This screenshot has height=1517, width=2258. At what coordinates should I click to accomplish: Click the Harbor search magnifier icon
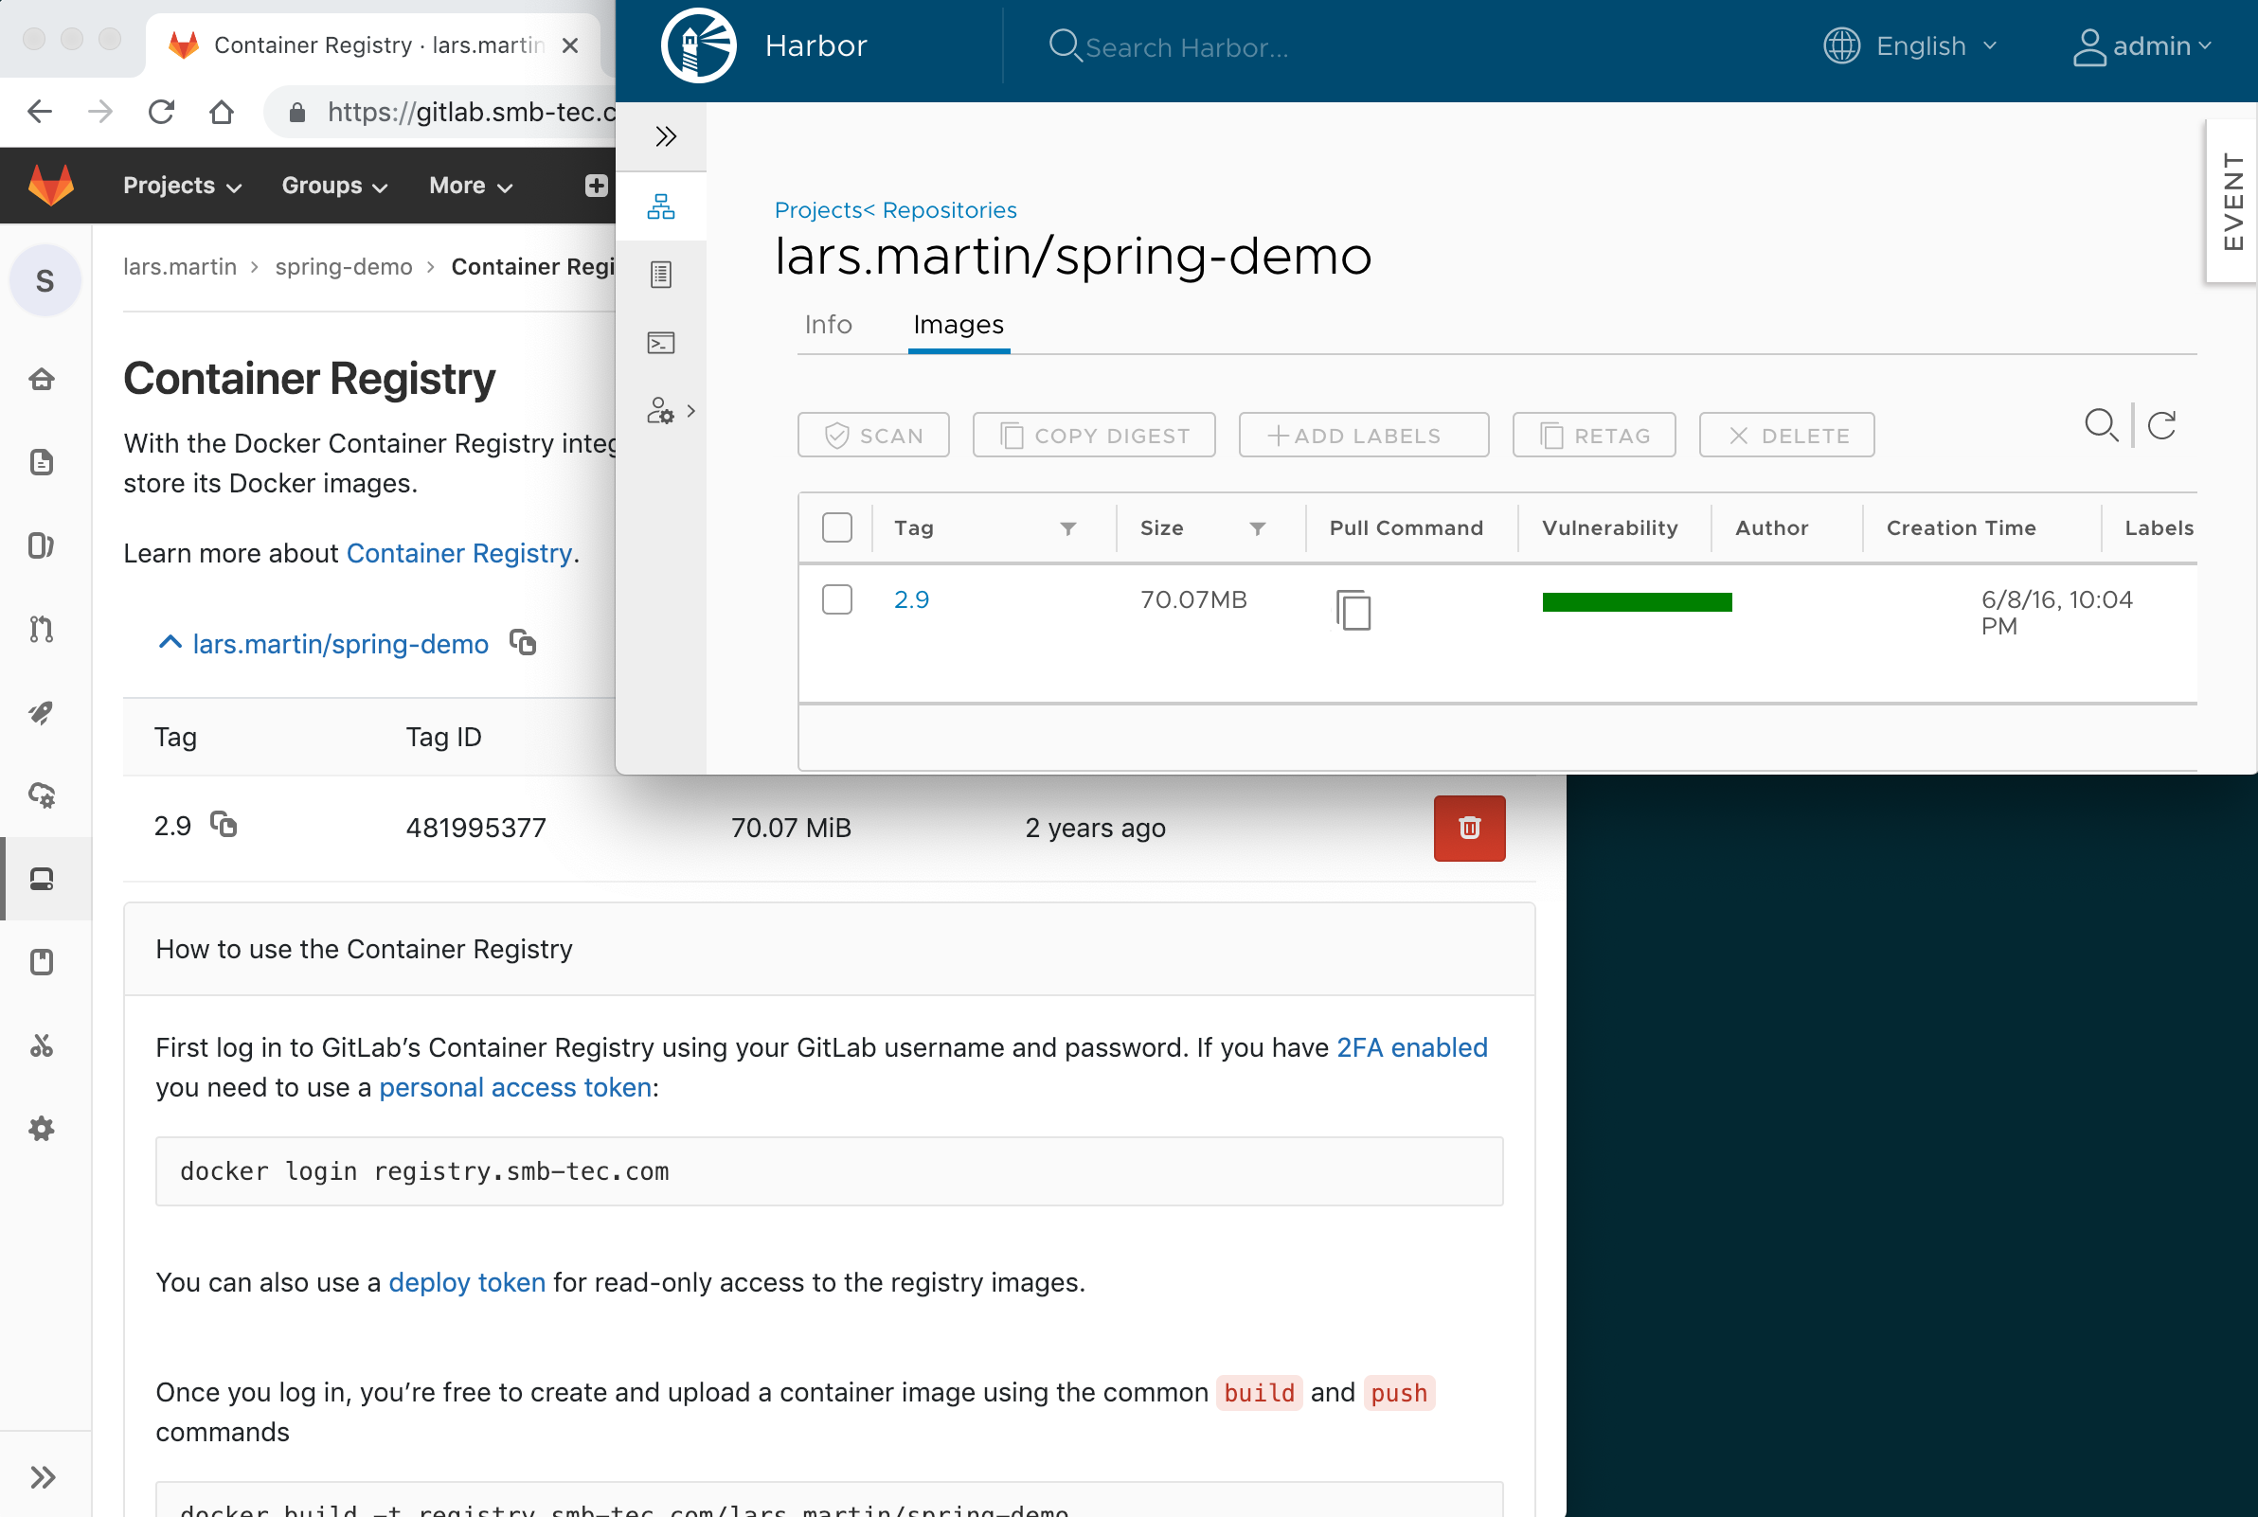point(1066,45)
